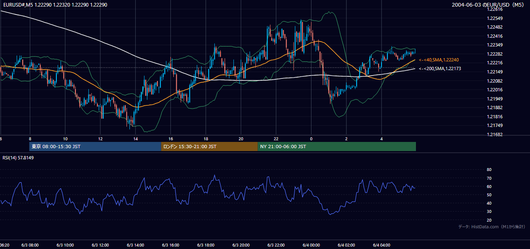This screenshot has width=530, height=249.
Task: Click the 6/4 02:00 time label
Action: pos(346,245)
